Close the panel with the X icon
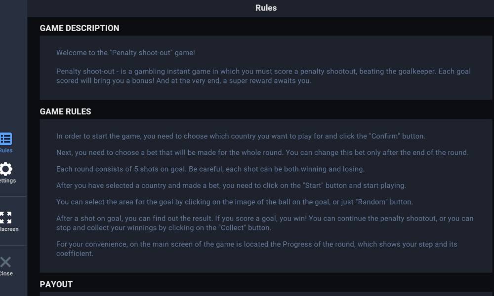Image resolution: width=494 pixels, height=296 pixels. 6,262
